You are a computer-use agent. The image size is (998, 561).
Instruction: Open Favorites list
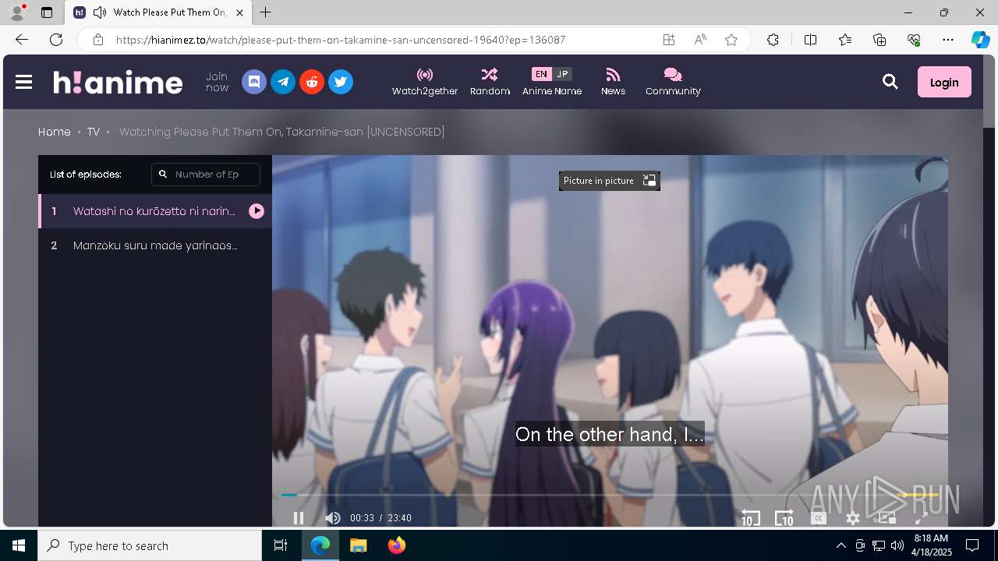845,40
